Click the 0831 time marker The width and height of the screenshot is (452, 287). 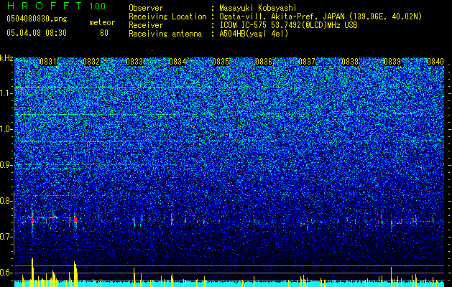tap(48, 62)
